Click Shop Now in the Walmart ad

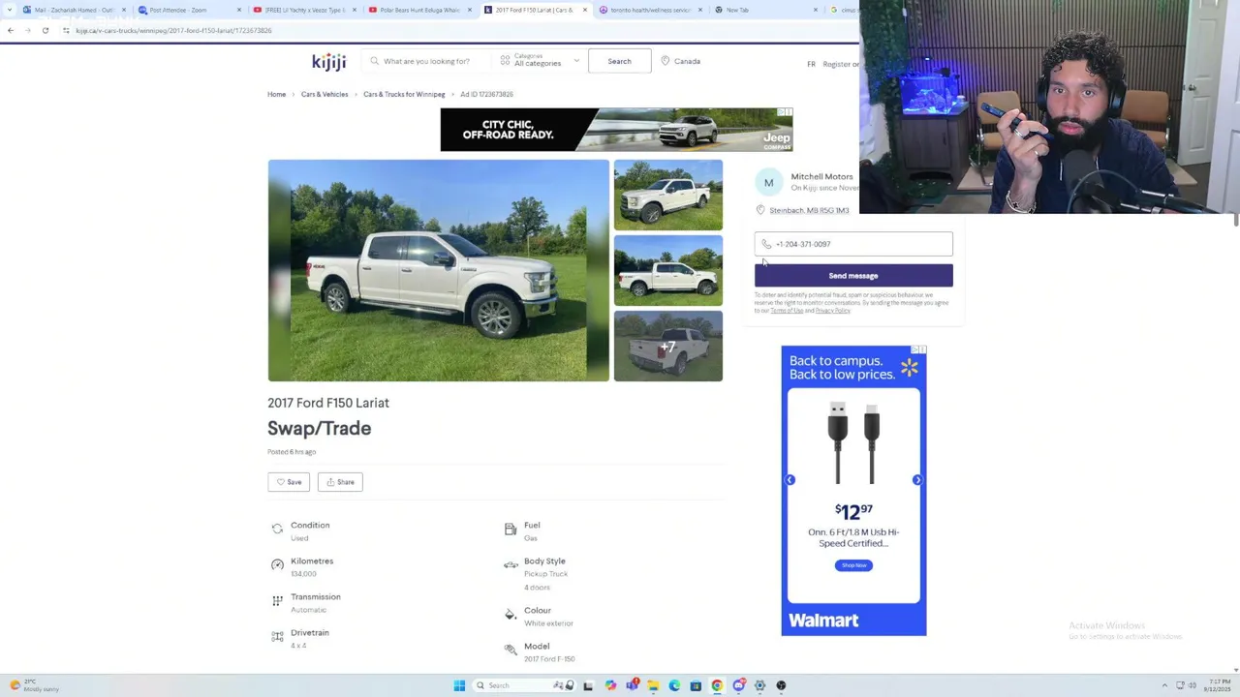pyautogui.click(x=853, y=565)
